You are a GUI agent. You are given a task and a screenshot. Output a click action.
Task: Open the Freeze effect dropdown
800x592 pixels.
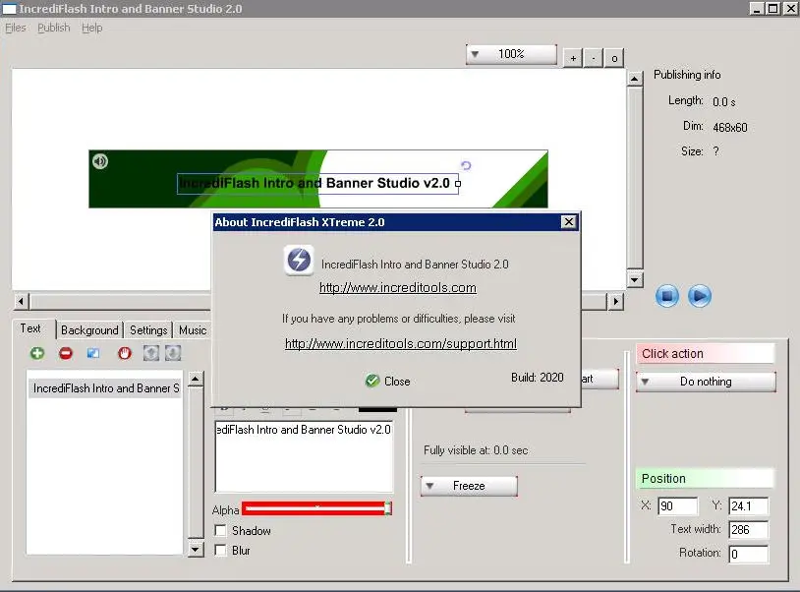pyautogui.click(x=469, y=486)
